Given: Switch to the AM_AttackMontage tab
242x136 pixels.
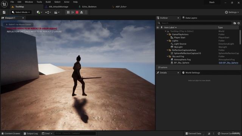Looking at the screenshot, I should pos(58,7).
